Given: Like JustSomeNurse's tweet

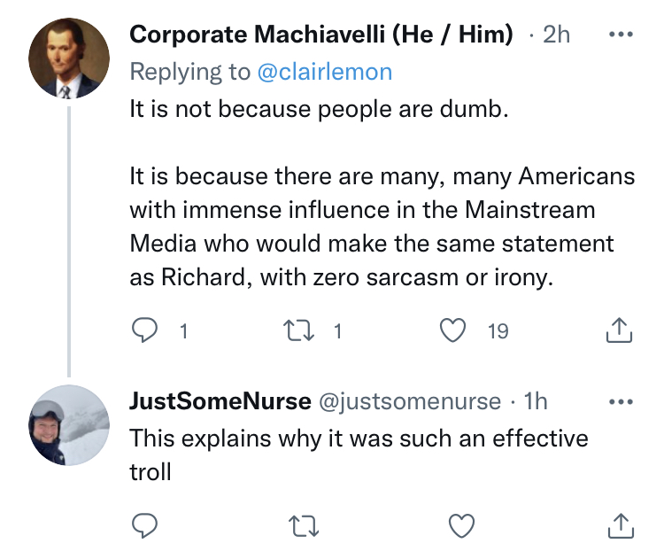Looking at the screenshot, I should click(461, 526).
